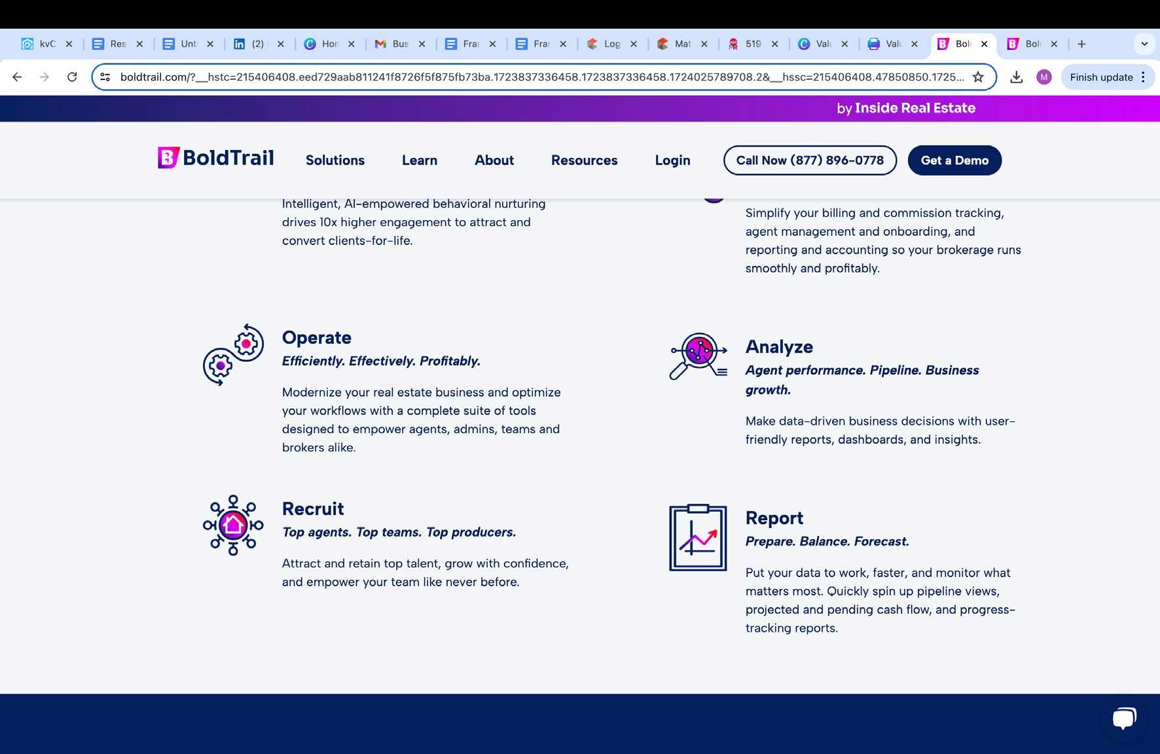The height and width of the screenshot is (754, 1160).
Task: Click the Operate heading
Action: [x=317, y=337]
